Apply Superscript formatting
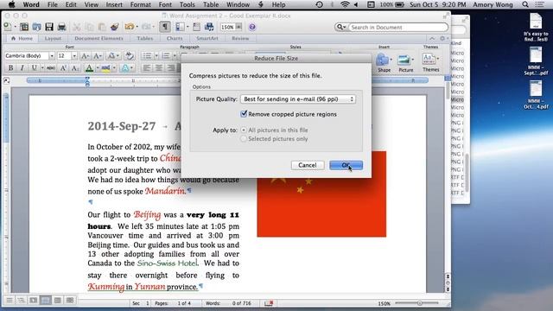553x311 pixels. pos(63,67)
